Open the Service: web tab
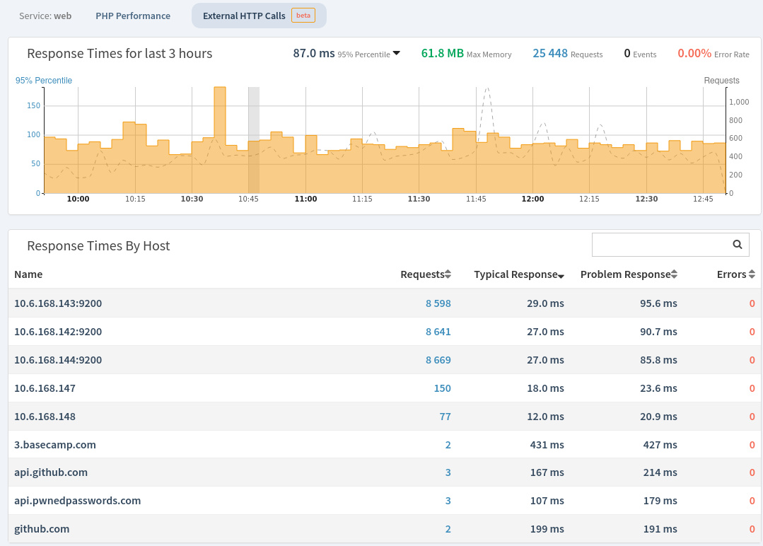Viewport: 763px width, 546px height. click(x=45, y=16)
